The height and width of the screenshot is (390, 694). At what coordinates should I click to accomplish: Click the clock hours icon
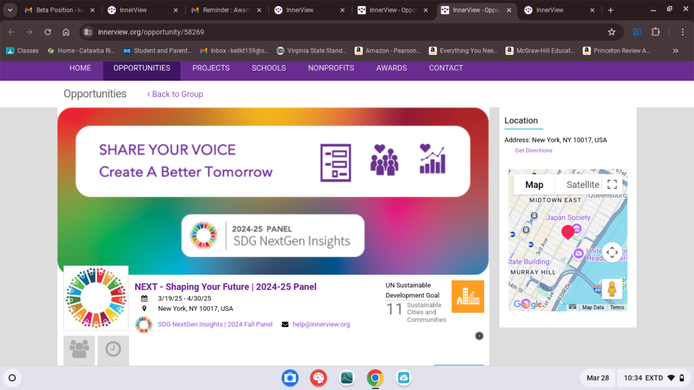coord(113,350)
